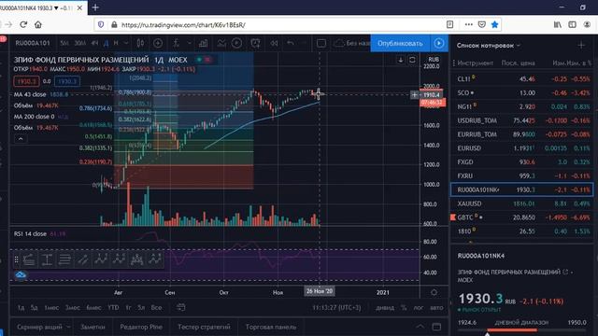The image size is (598, 336).
Task: Click the blue cloud icon in RSI pane
Action: click(x=21, y=274)
